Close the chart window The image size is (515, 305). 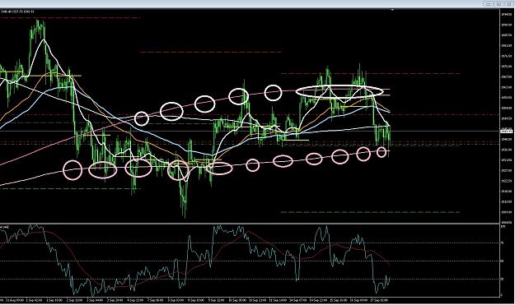point(508,3)
